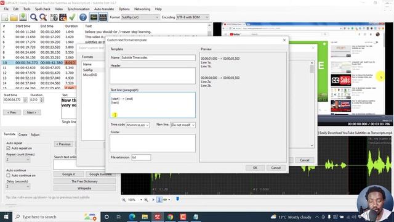Viewport: 394px width, 222px height.
Task: Click The Free Dictionary button
Action: coord(84,181)
